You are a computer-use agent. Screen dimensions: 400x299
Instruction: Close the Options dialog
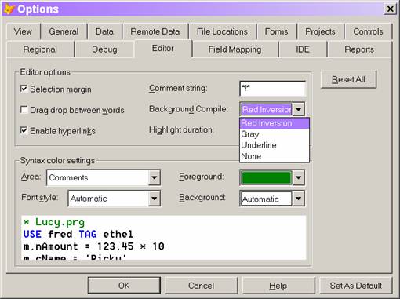click(x=390, y=9)
